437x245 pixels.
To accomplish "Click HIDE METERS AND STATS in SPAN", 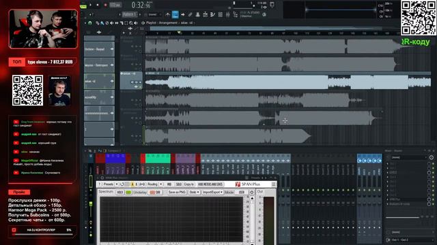I will pos(210,184).
